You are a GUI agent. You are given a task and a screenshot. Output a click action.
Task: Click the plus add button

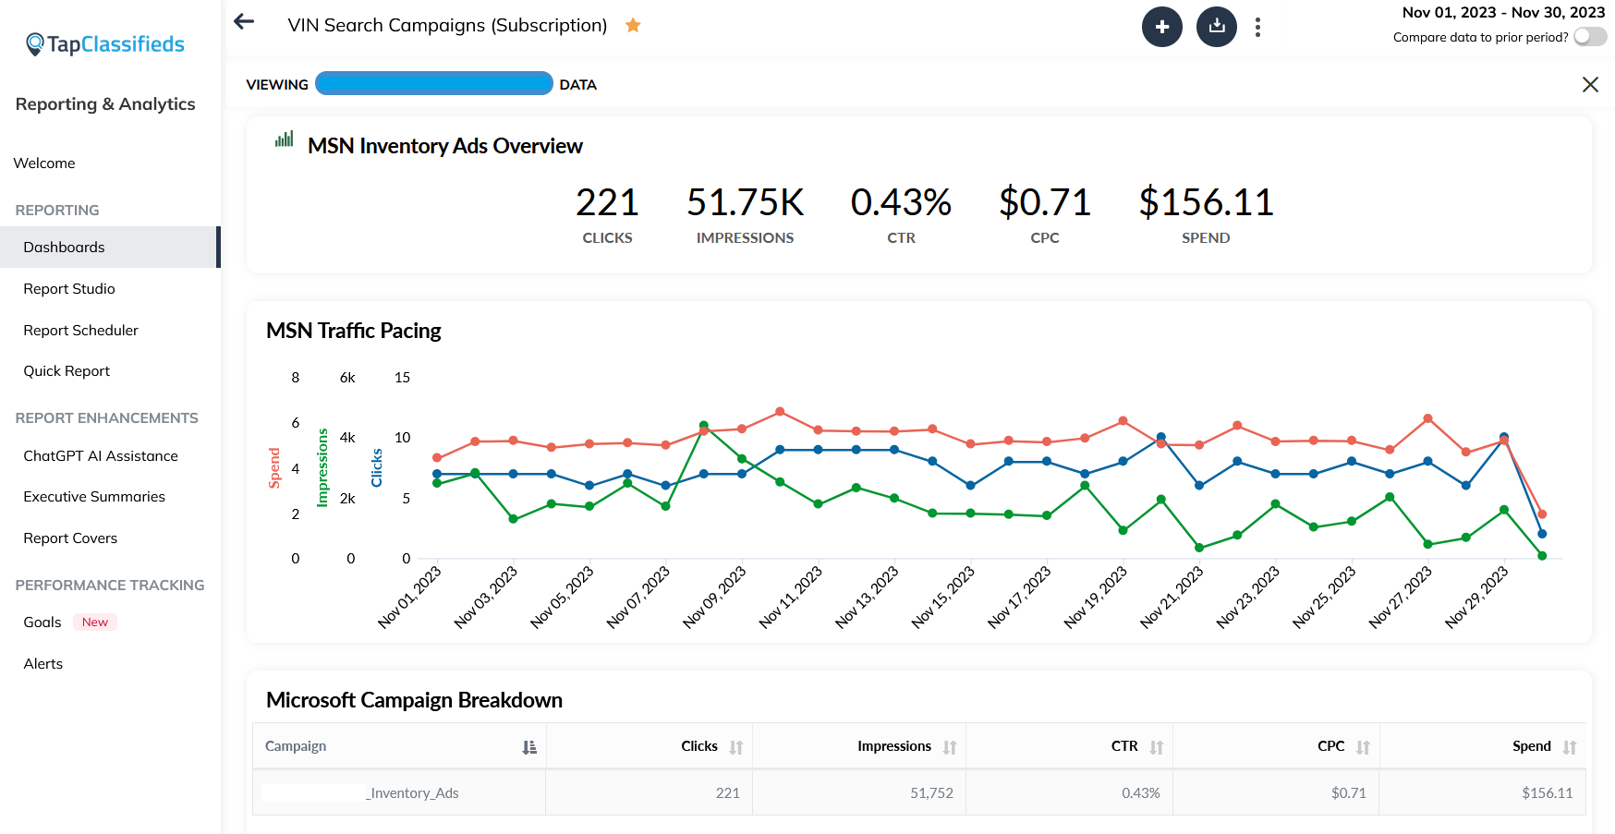(x=1161, y=27)
